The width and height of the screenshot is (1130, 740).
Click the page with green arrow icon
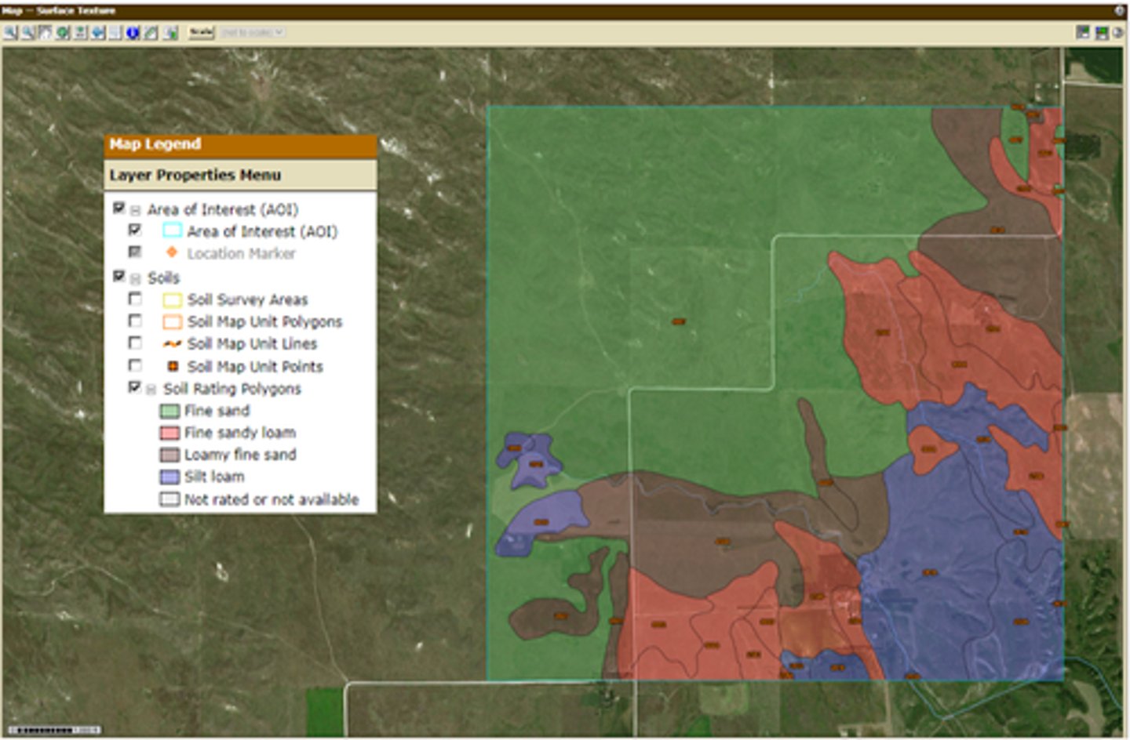pos(169,32)
